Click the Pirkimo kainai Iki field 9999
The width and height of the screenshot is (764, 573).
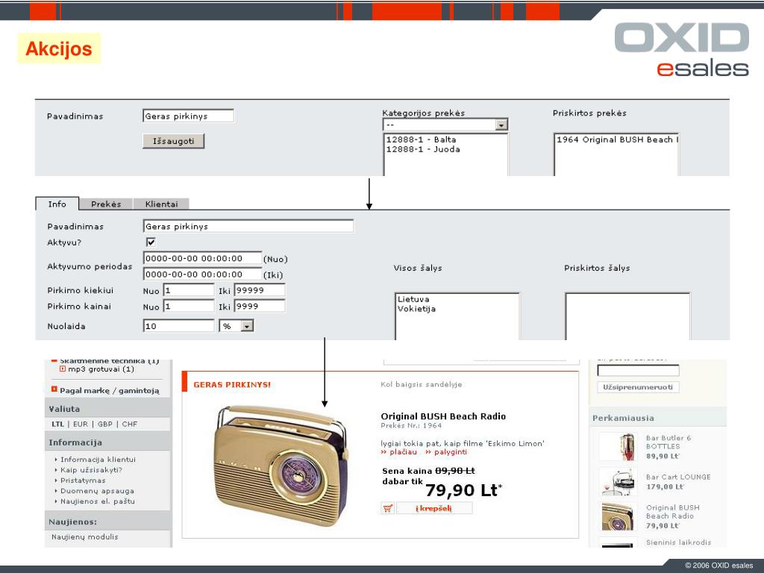point(260,307)
